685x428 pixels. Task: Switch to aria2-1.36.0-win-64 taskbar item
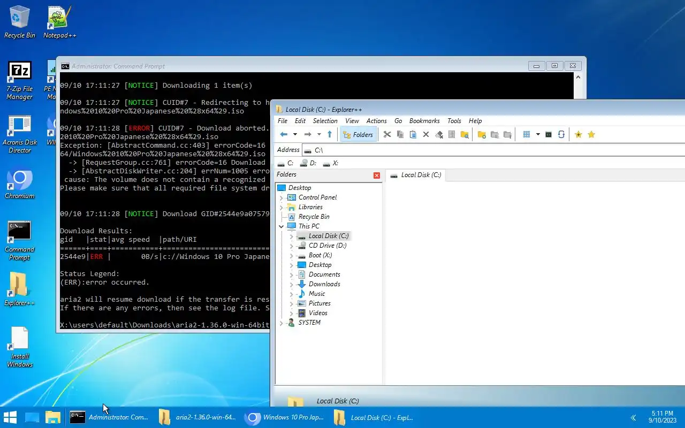[x=198, y=417]
